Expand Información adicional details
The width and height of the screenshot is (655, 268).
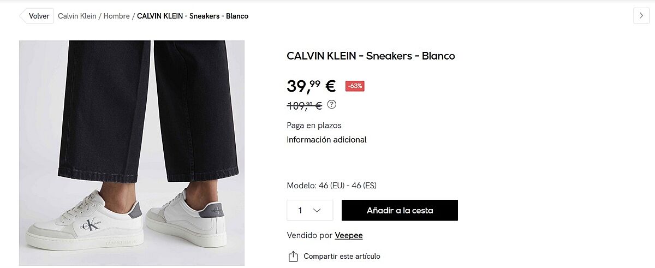(x=326, y=140)
